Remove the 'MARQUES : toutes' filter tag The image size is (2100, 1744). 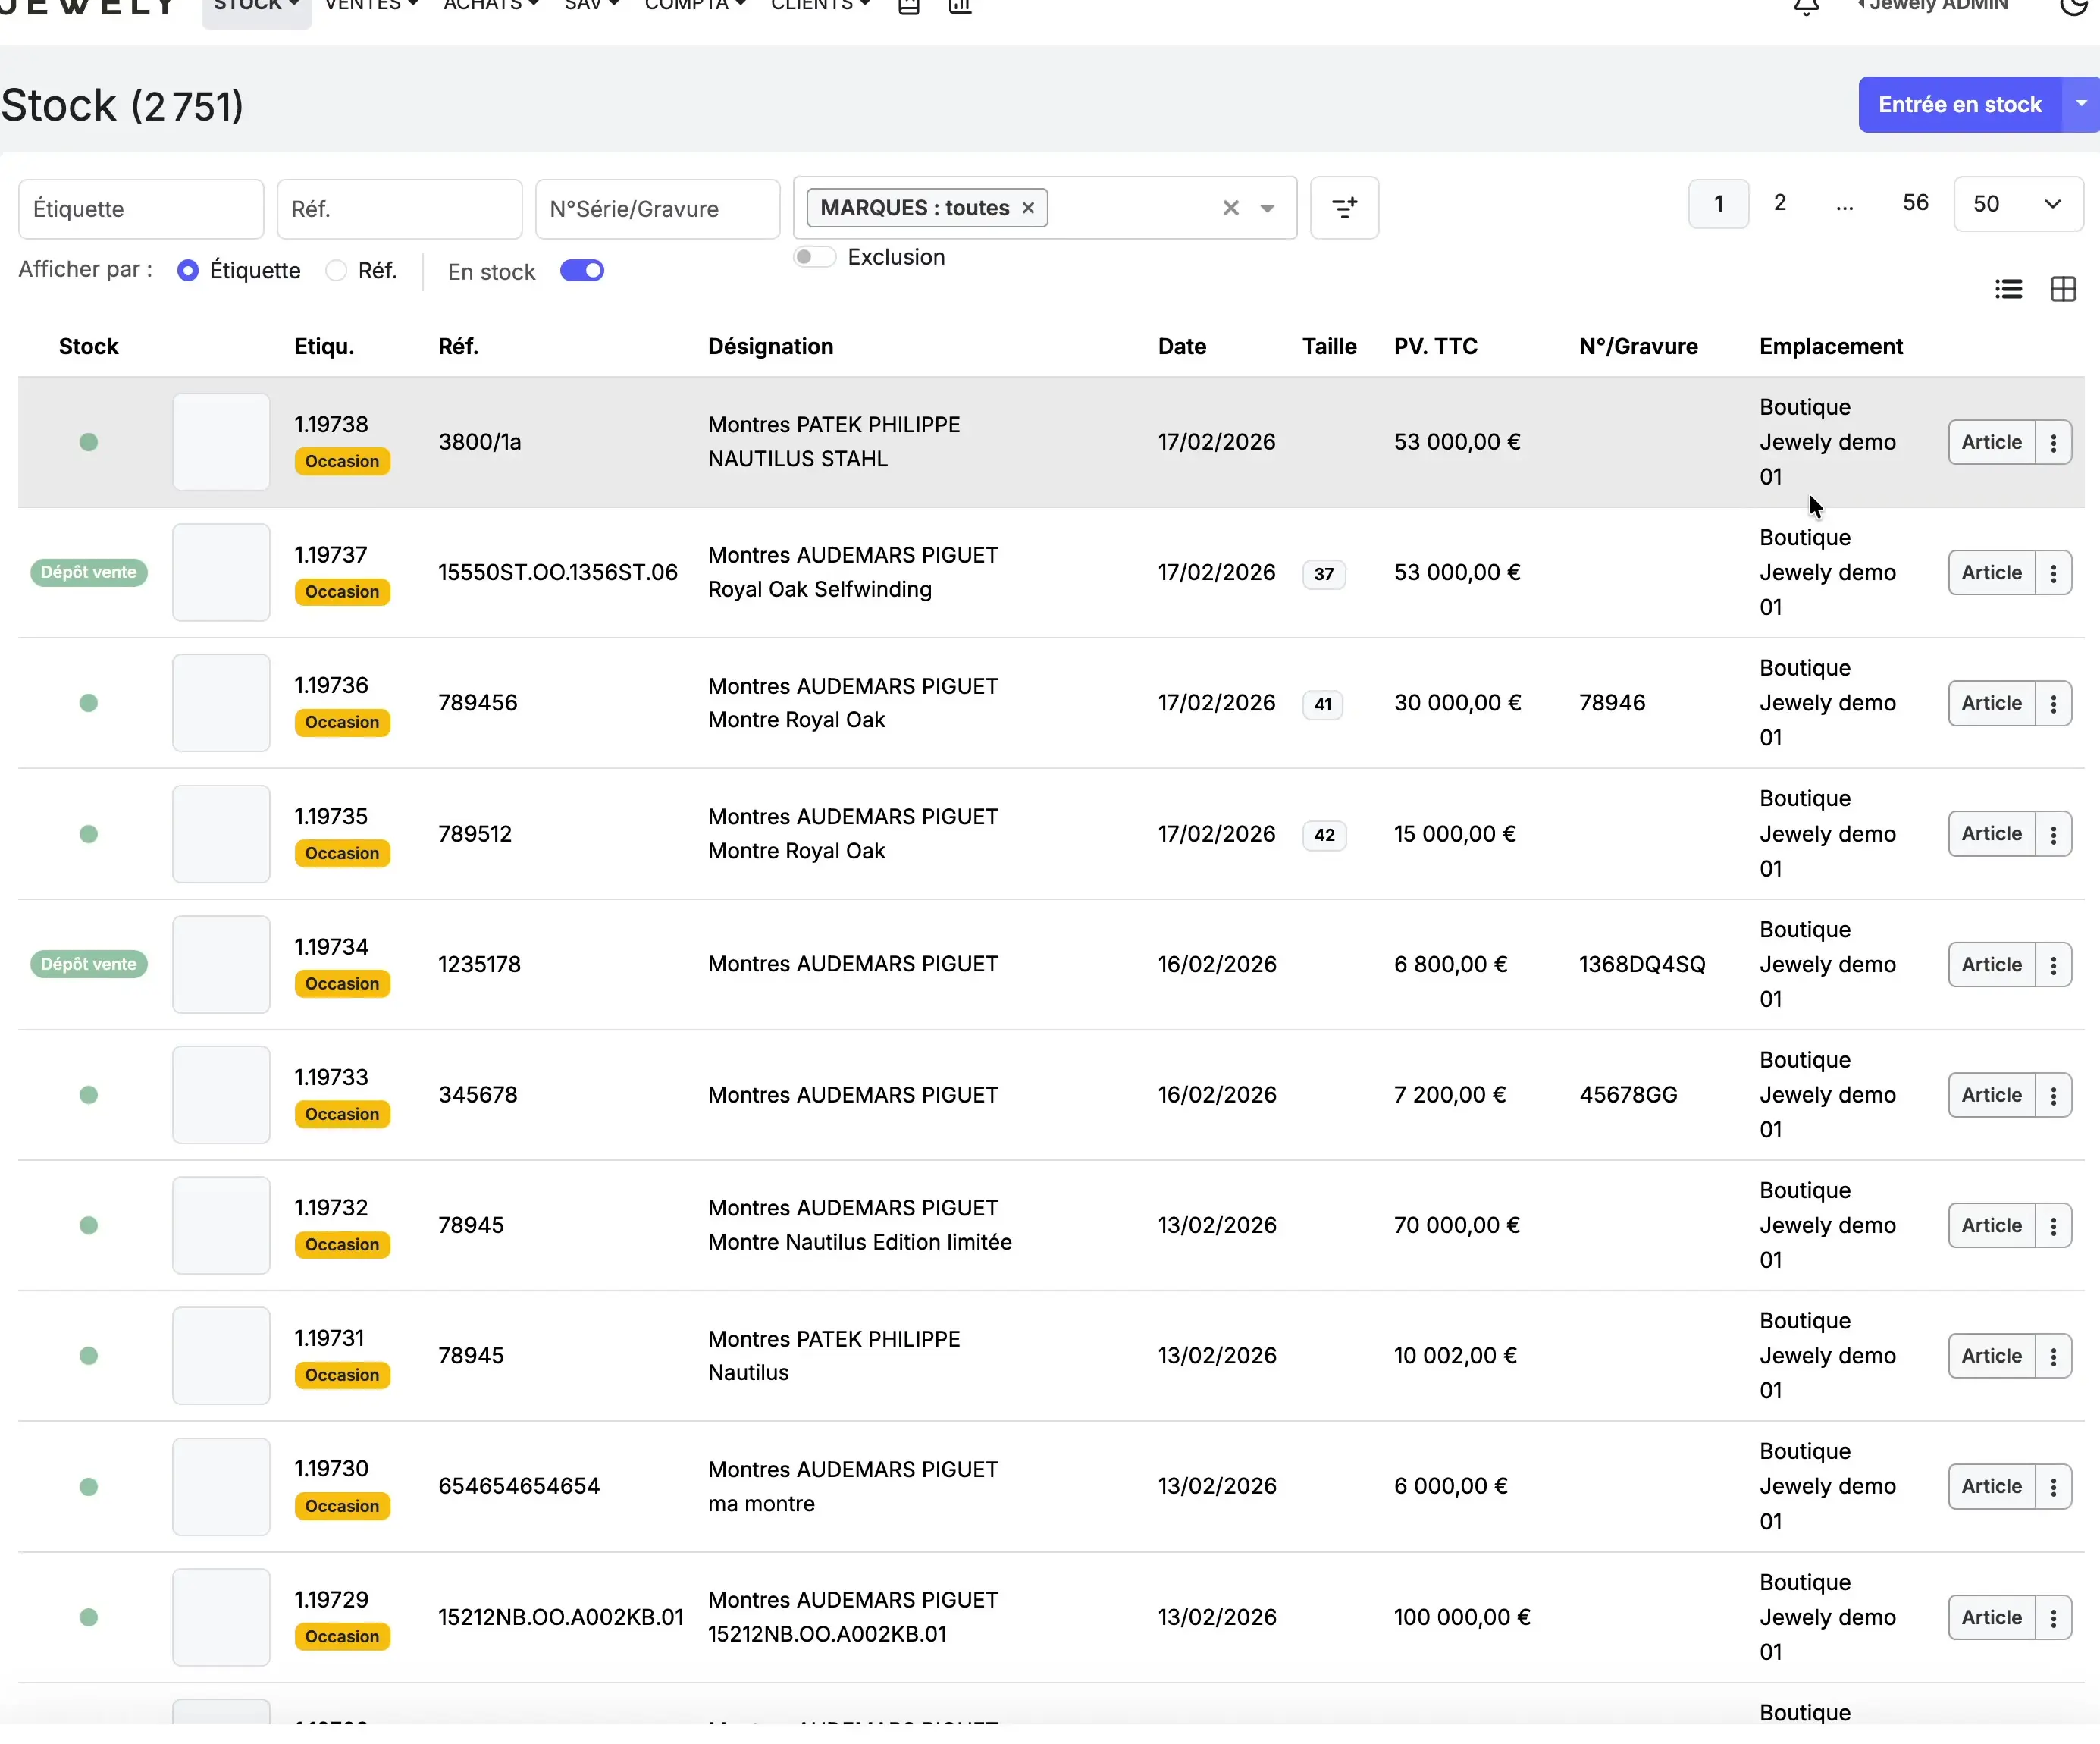tap(1028, 208)
